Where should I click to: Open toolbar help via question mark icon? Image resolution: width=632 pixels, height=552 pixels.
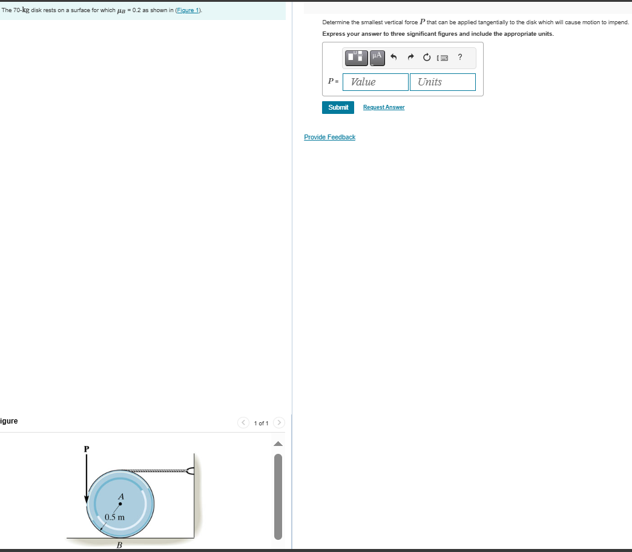tap(459, 58)
